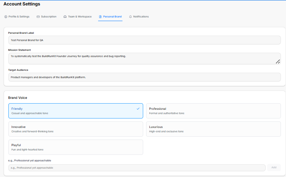This screenshot has height=177, width=286.
Task: Click the Profile & Settings user icon
Action: [6, 17]
